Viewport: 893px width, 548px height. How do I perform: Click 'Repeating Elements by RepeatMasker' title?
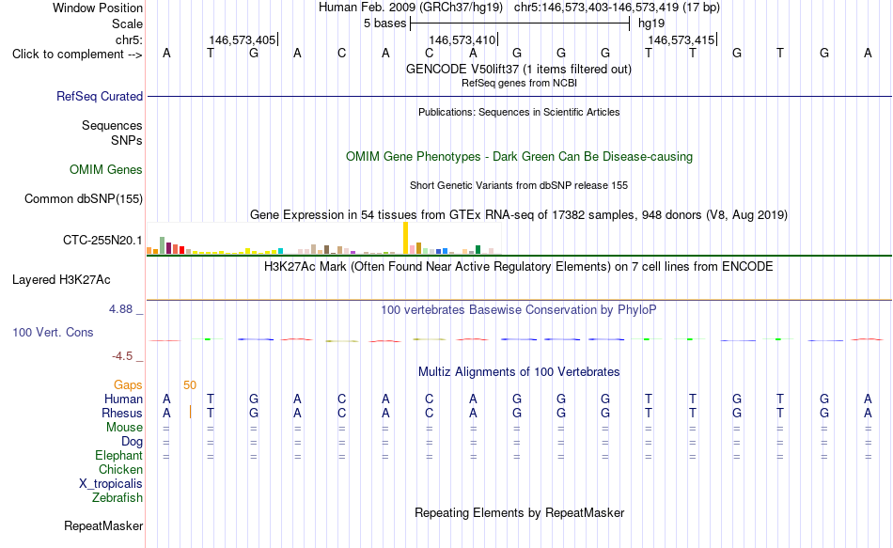click(519, 512)
